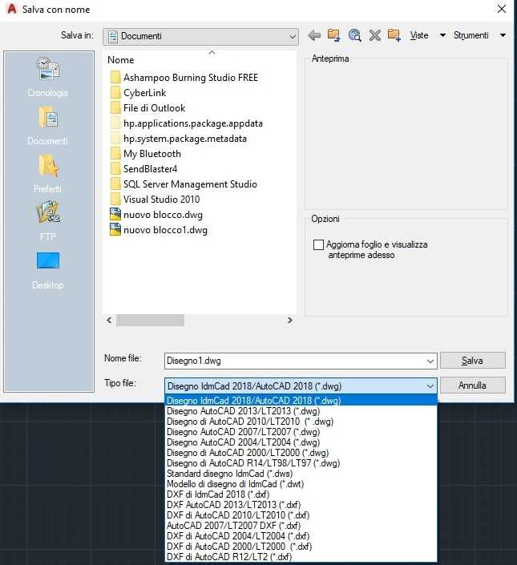Collapse the Tipo file dropdown arrow

pos(430,386)
